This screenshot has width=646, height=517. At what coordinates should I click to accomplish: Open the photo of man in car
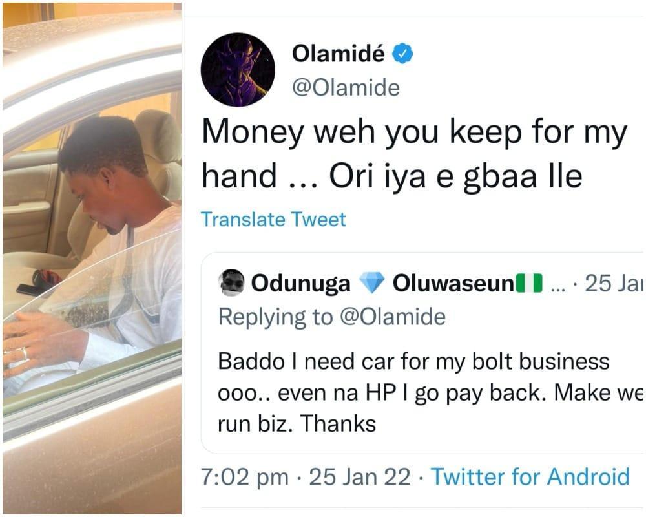coord(92,258)
